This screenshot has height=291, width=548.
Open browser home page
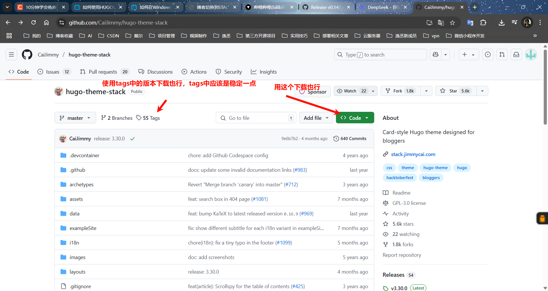coord(46,23)
